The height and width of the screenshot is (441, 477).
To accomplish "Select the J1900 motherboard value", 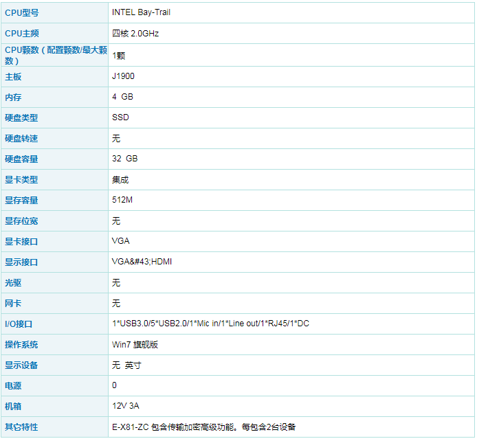I will [x=123, y=76].
